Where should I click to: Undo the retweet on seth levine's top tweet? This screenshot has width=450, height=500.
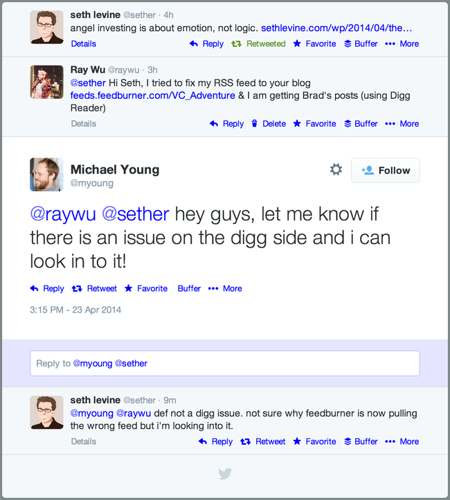point(258,44)
